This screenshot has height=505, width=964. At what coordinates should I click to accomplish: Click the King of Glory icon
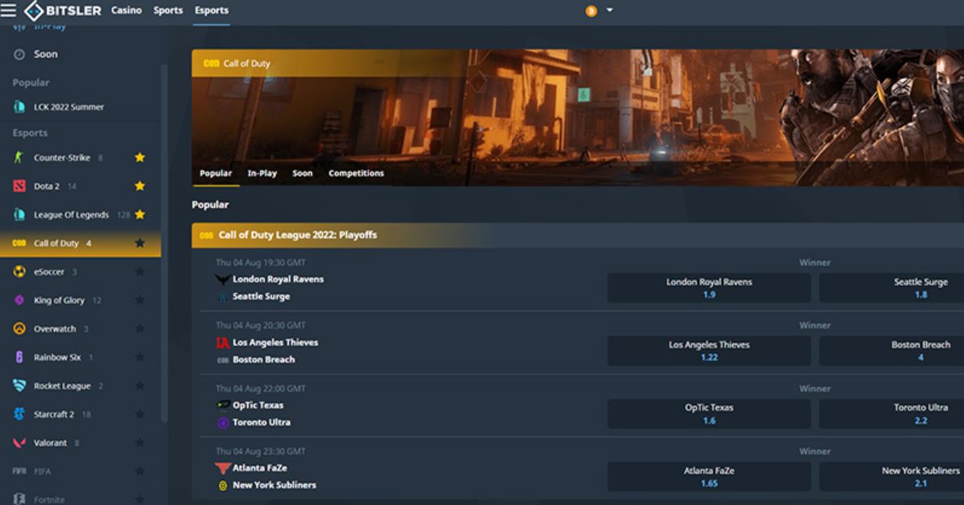(x=19, y=300)
